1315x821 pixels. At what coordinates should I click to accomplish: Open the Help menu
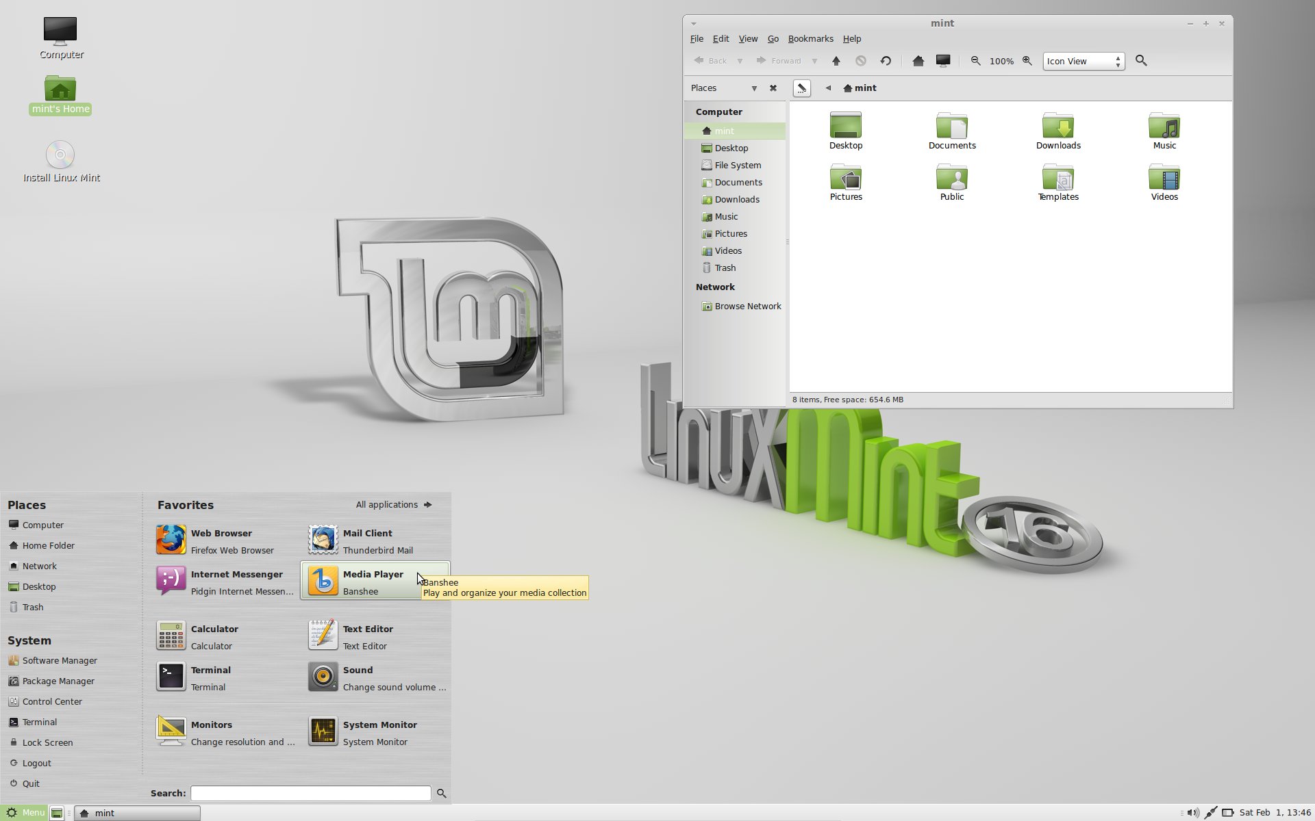[x=852, y=39]
